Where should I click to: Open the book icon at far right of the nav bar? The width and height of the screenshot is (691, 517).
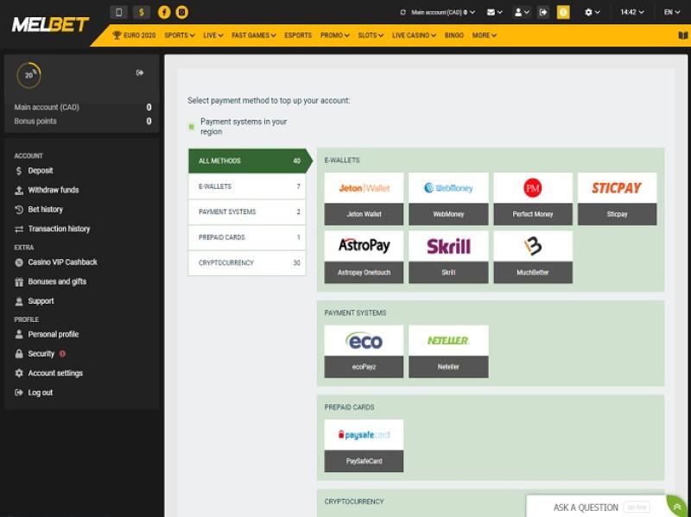(x=682, y=35)
